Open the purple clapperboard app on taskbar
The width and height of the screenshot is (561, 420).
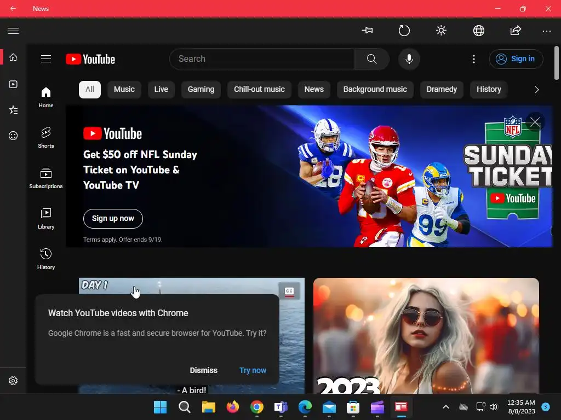377,407
